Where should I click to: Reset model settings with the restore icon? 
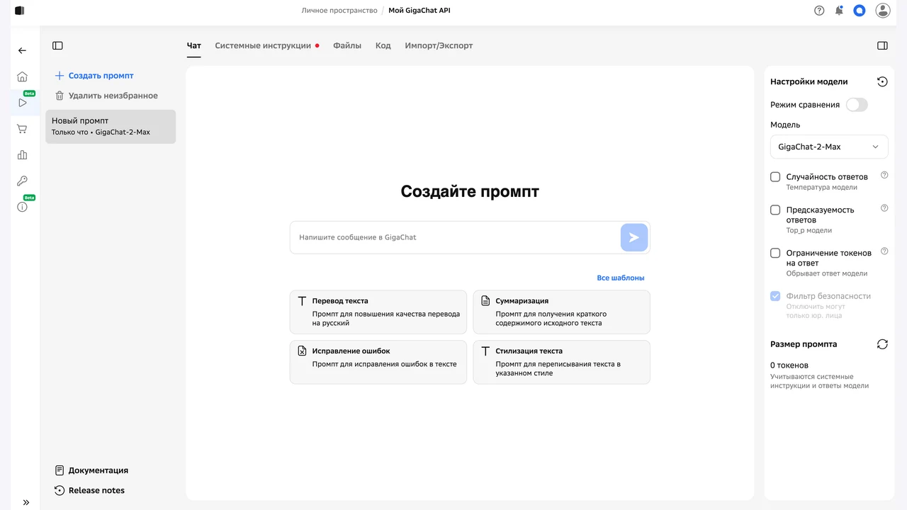point(882,81)
